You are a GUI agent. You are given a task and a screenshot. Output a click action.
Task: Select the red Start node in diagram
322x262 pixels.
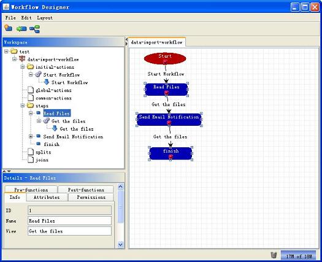click(x=165, y=58)
